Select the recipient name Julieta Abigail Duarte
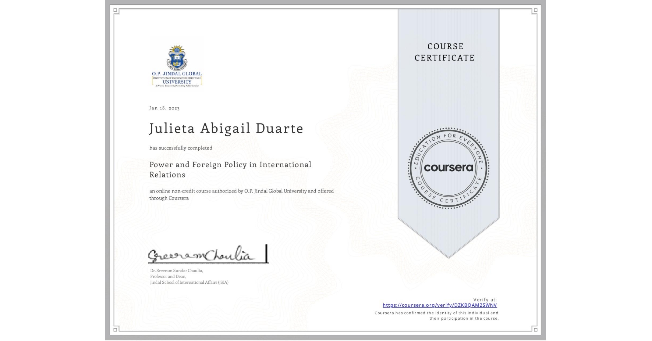The height and width of the screenshot is (341, 652). 226,129
